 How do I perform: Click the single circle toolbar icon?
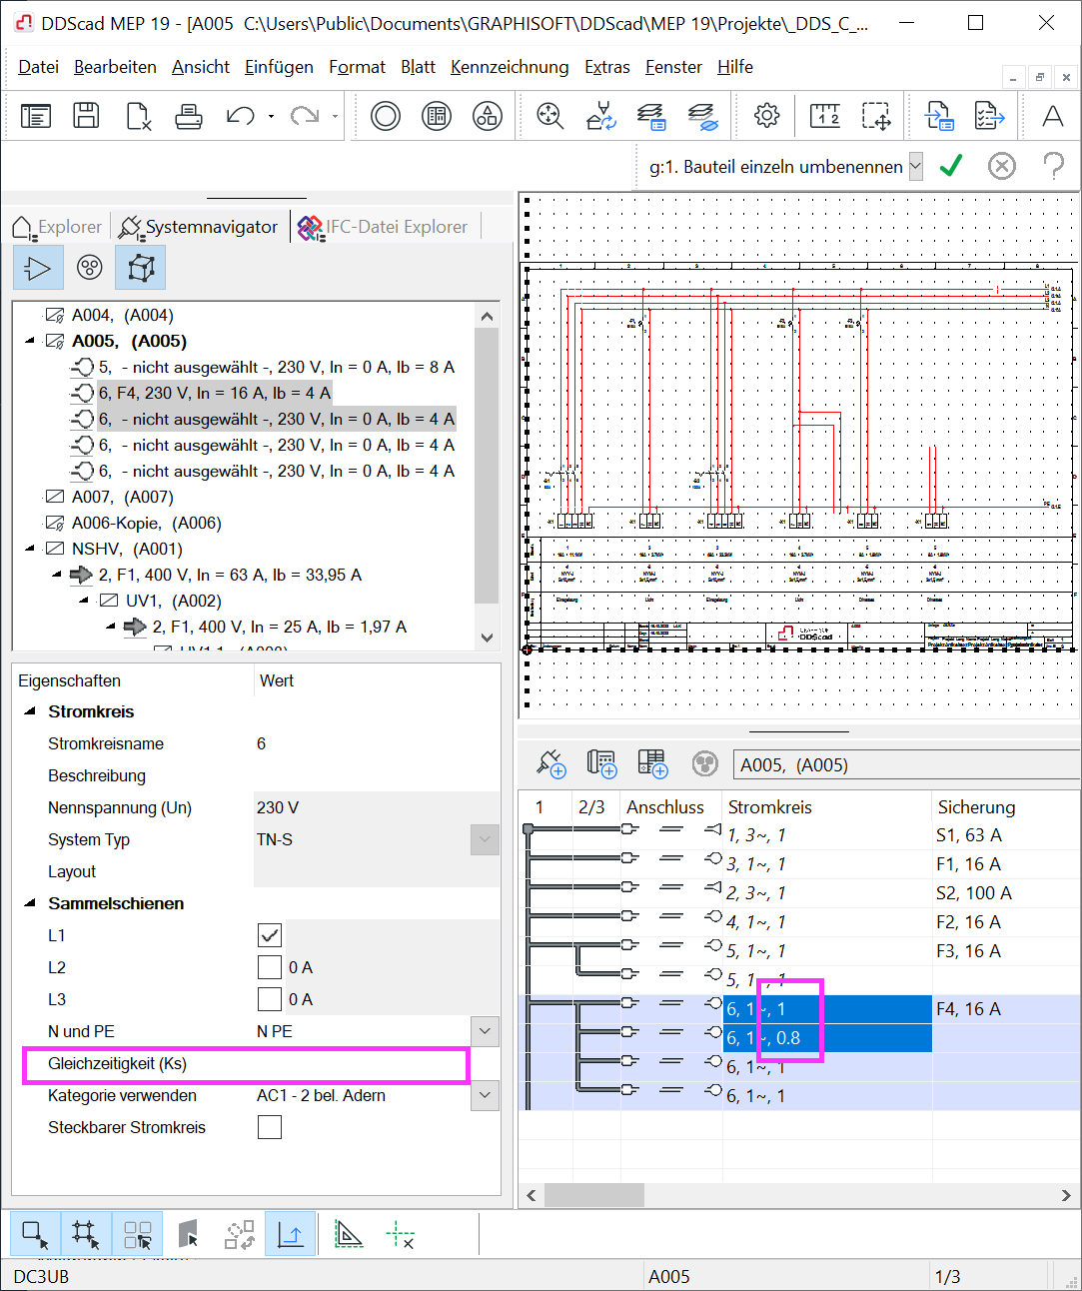(x=386, y=116)
